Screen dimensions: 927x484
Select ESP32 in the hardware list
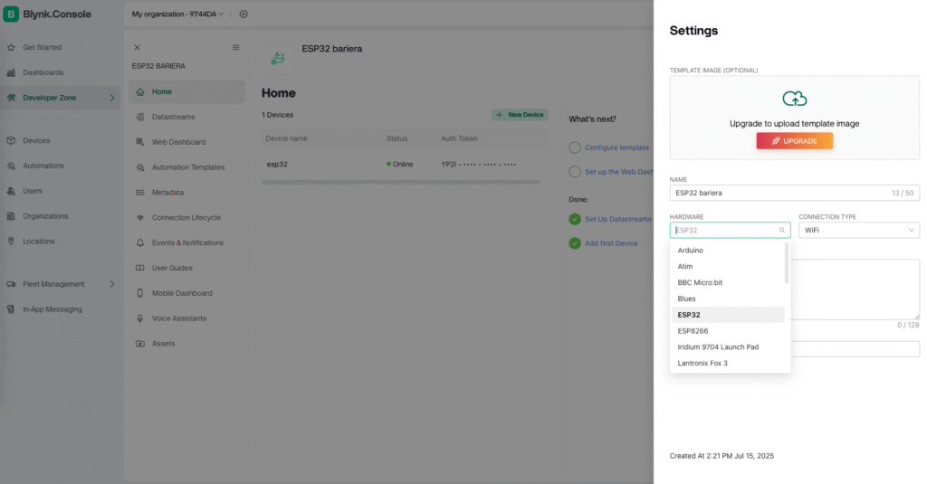tap(728, 315)
